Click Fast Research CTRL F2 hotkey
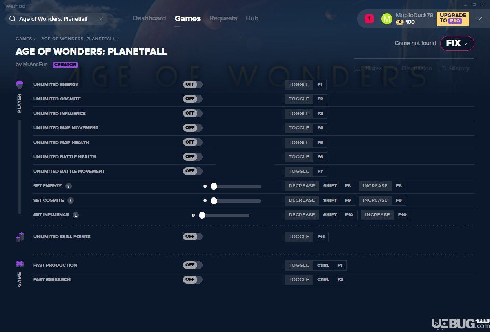The width and height of the screenshot is (490, 332). pos(330,280)
